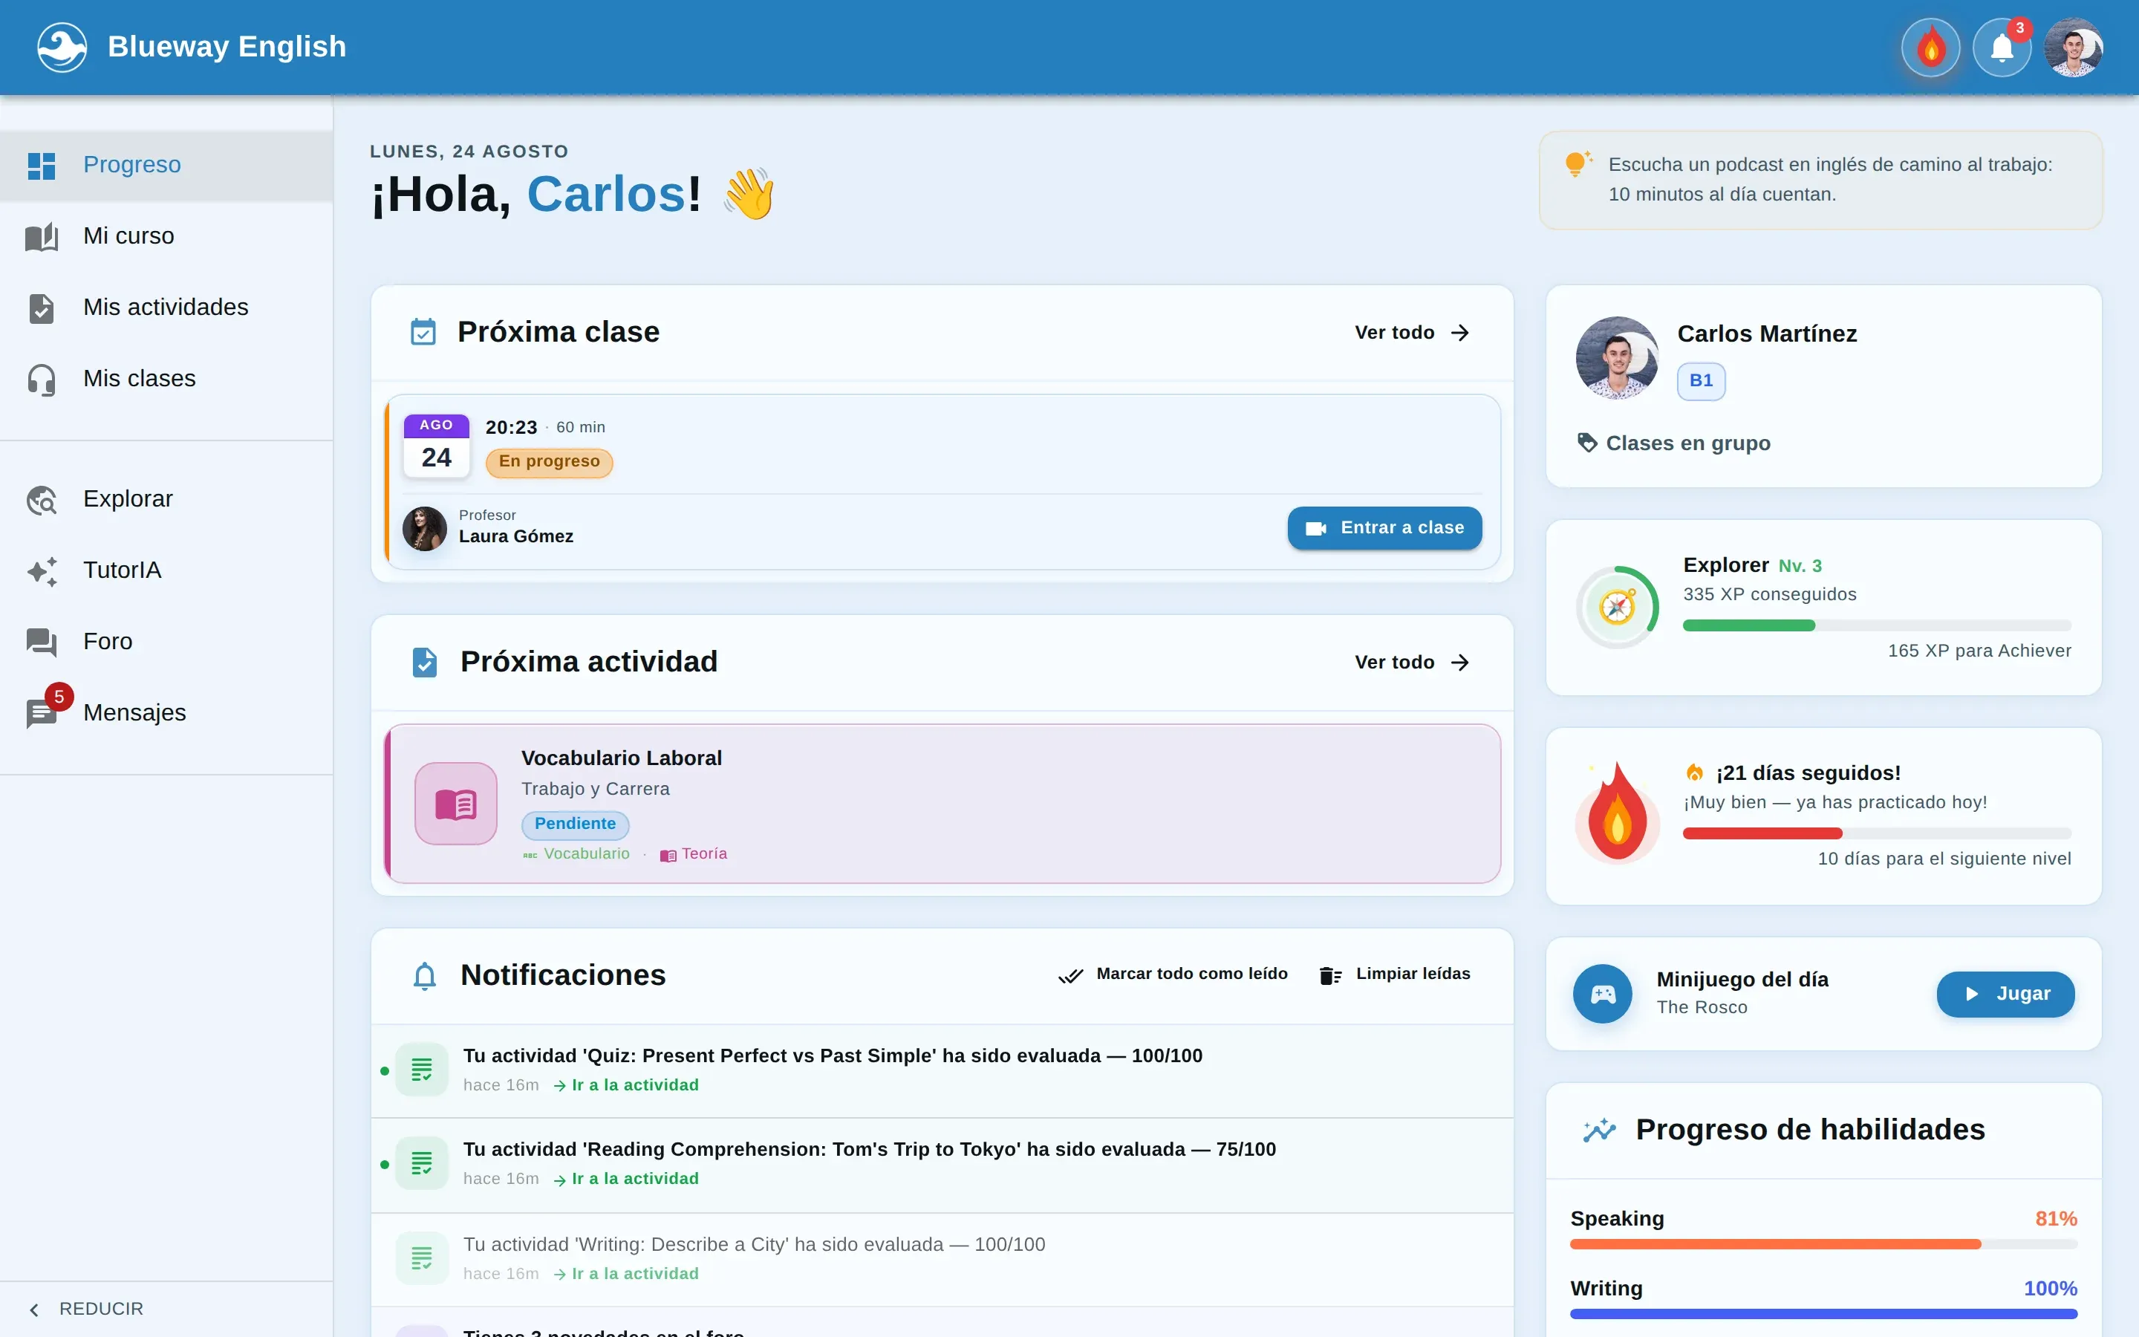
Task: Click the TutorIA sparkle icon
Action: coord(42,571)
